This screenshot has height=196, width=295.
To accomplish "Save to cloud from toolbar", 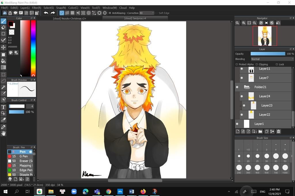I will coord(5,13).
